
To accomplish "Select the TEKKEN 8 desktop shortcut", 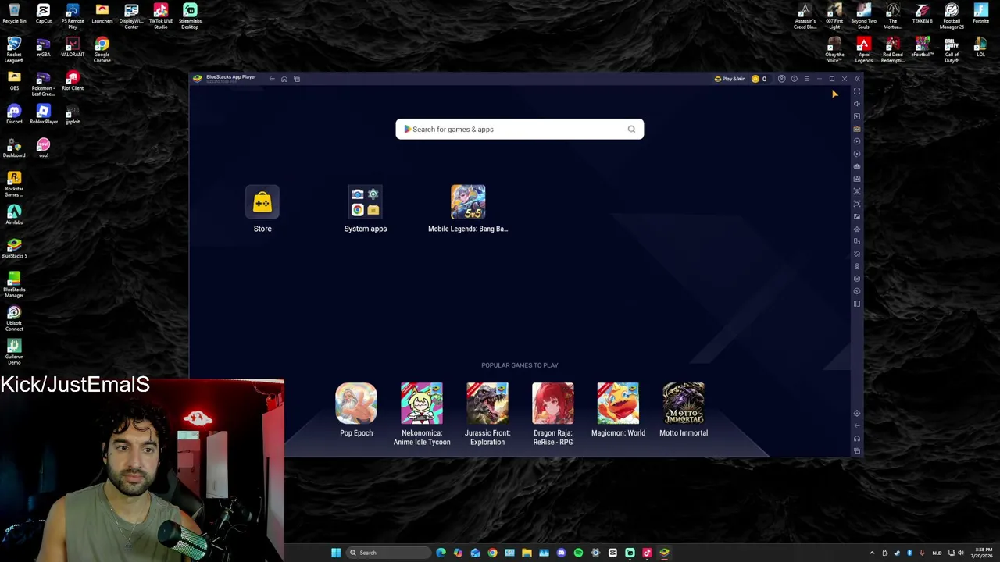I will tap(922, 14).
